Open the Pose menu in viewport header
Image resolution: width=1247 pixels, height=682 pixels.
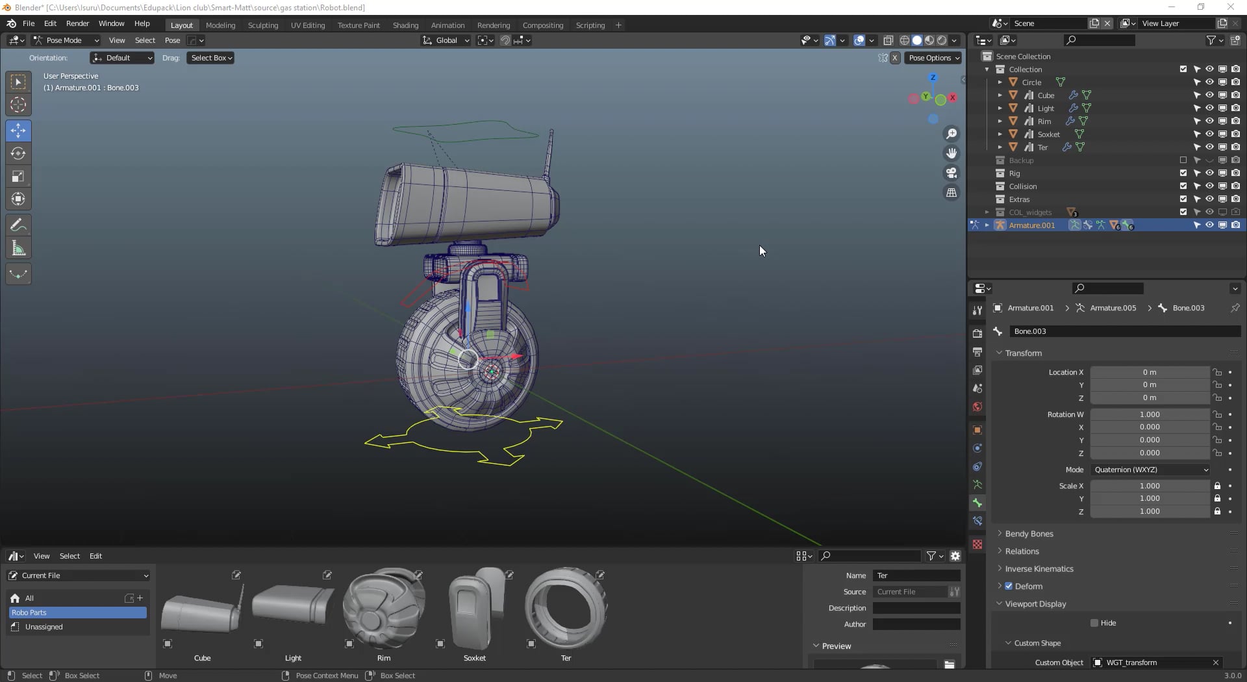click(172, 40)
